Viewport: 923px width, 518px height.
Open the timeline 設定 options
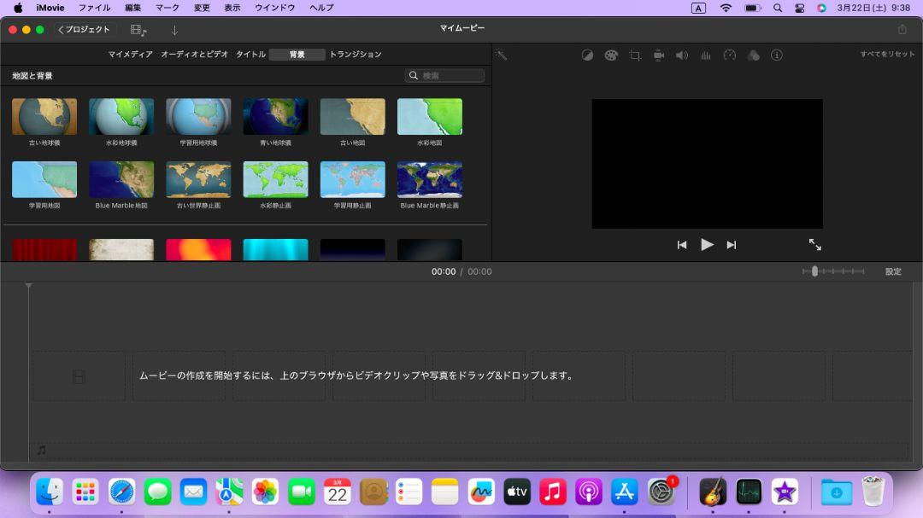coord(893,271)
